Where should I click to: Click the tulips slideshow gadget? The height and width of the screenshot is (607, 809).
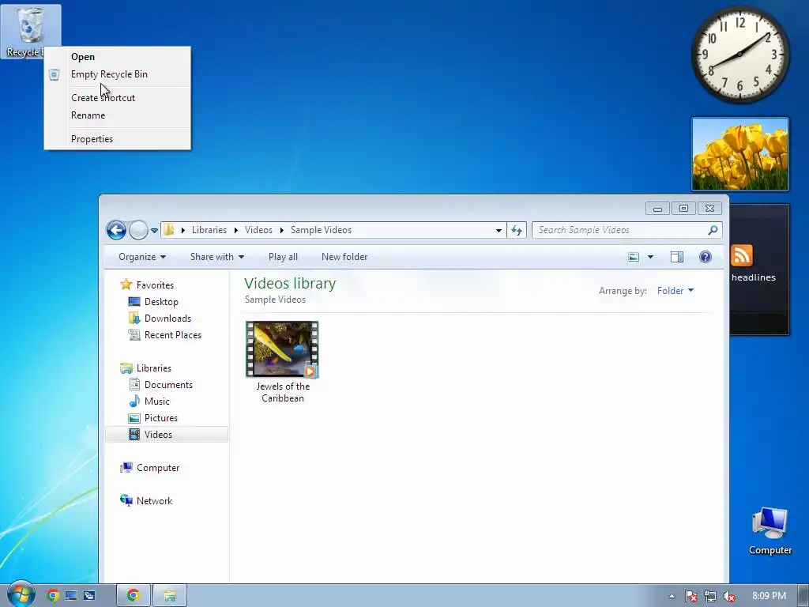pyautogui.click(x=739, y=154)
